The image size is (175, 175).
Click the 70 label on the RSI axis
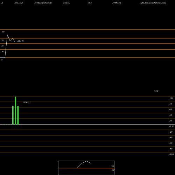click(2, 40)
